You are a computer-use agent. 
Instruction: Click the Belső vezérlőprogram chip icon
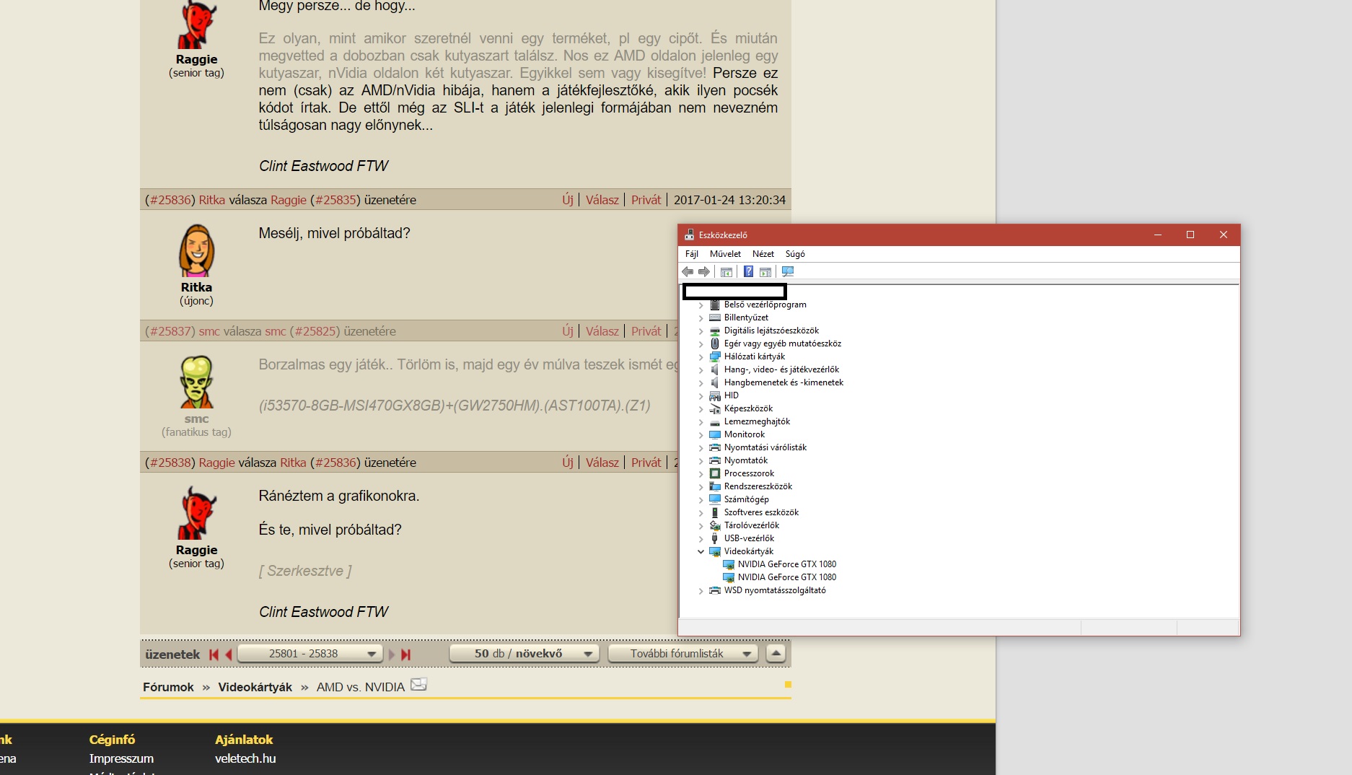click(x=715, y=305)
